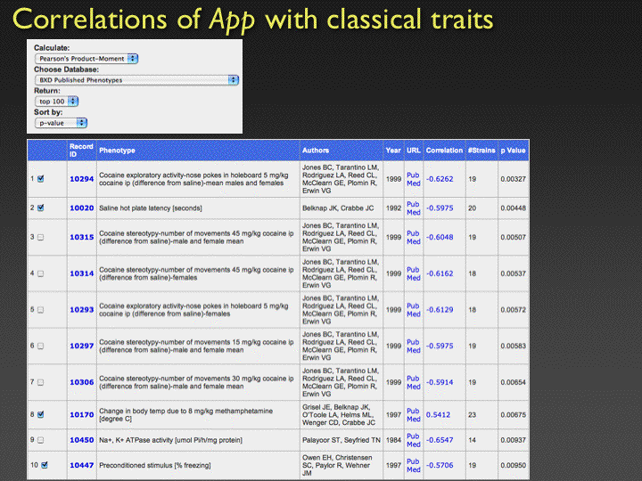
Task: Open record ID 10450
Action: pos(81,440)
